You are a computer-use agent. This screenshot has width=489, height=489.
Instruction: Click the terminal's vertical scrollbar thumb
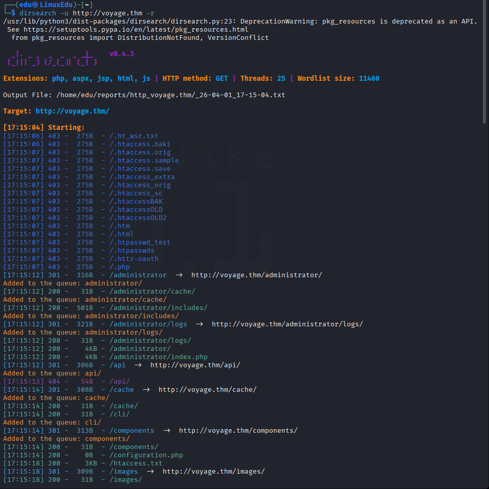tap(484, 62)
